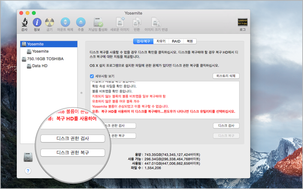Zoom the window with the green button
This screenshot has width=303, height=189.
click(34, 13)
